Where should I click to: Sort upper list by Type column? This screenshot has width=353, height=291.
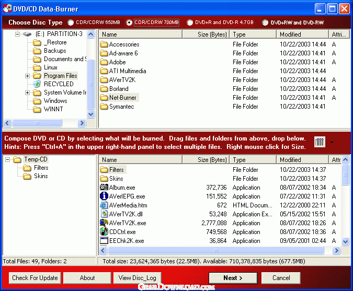[253, 34]
